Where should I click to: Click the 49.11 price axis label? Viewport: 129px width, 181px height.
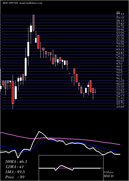point(120,49)
